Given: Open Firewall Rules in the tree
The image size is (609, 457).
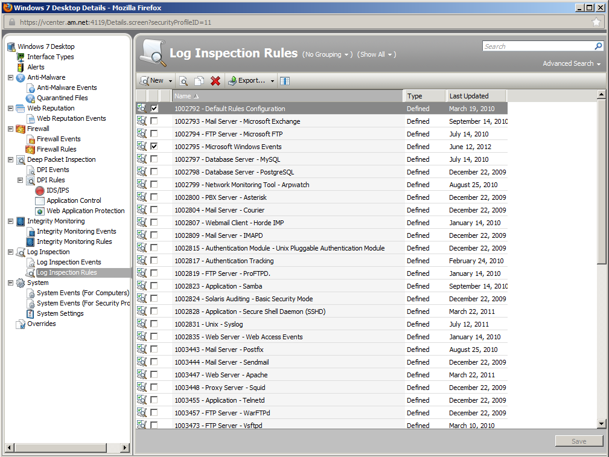Looking at the screenshot, I should 57,149.
